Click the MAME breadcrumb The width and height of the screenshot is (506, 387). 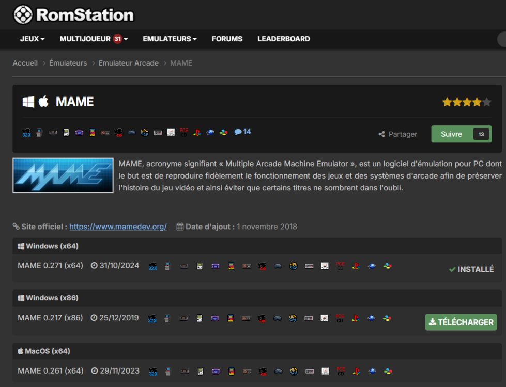click(181, 63)
